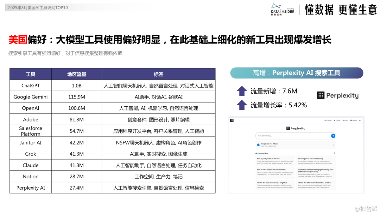Click the refresh icon beside Popular Now

334,153
